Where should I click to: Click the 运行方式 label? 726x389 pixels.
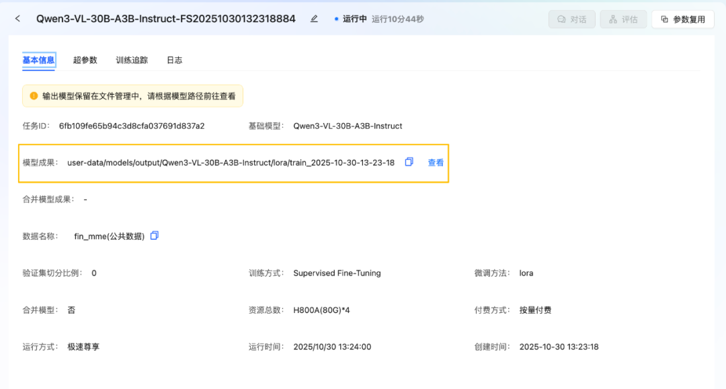(x=40, y=347)
